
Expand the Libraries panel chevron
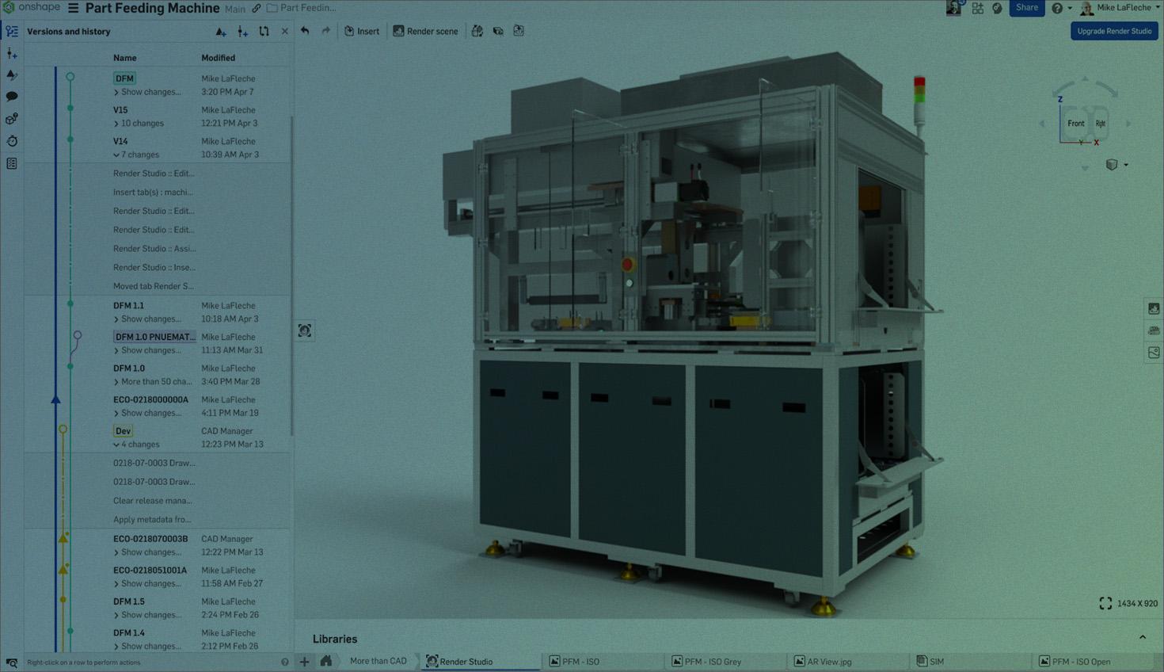pyautogui.click(x=1142, y=637)
